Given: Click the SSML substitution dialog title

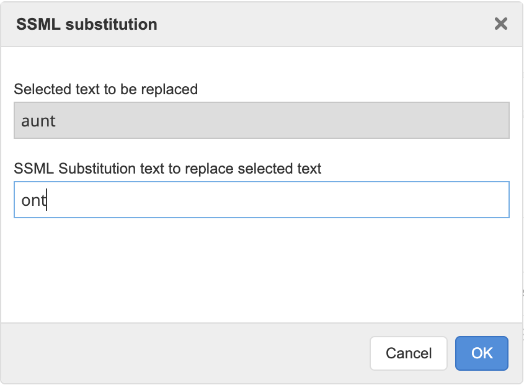Looking at the screenshot, I should [87, 24].
